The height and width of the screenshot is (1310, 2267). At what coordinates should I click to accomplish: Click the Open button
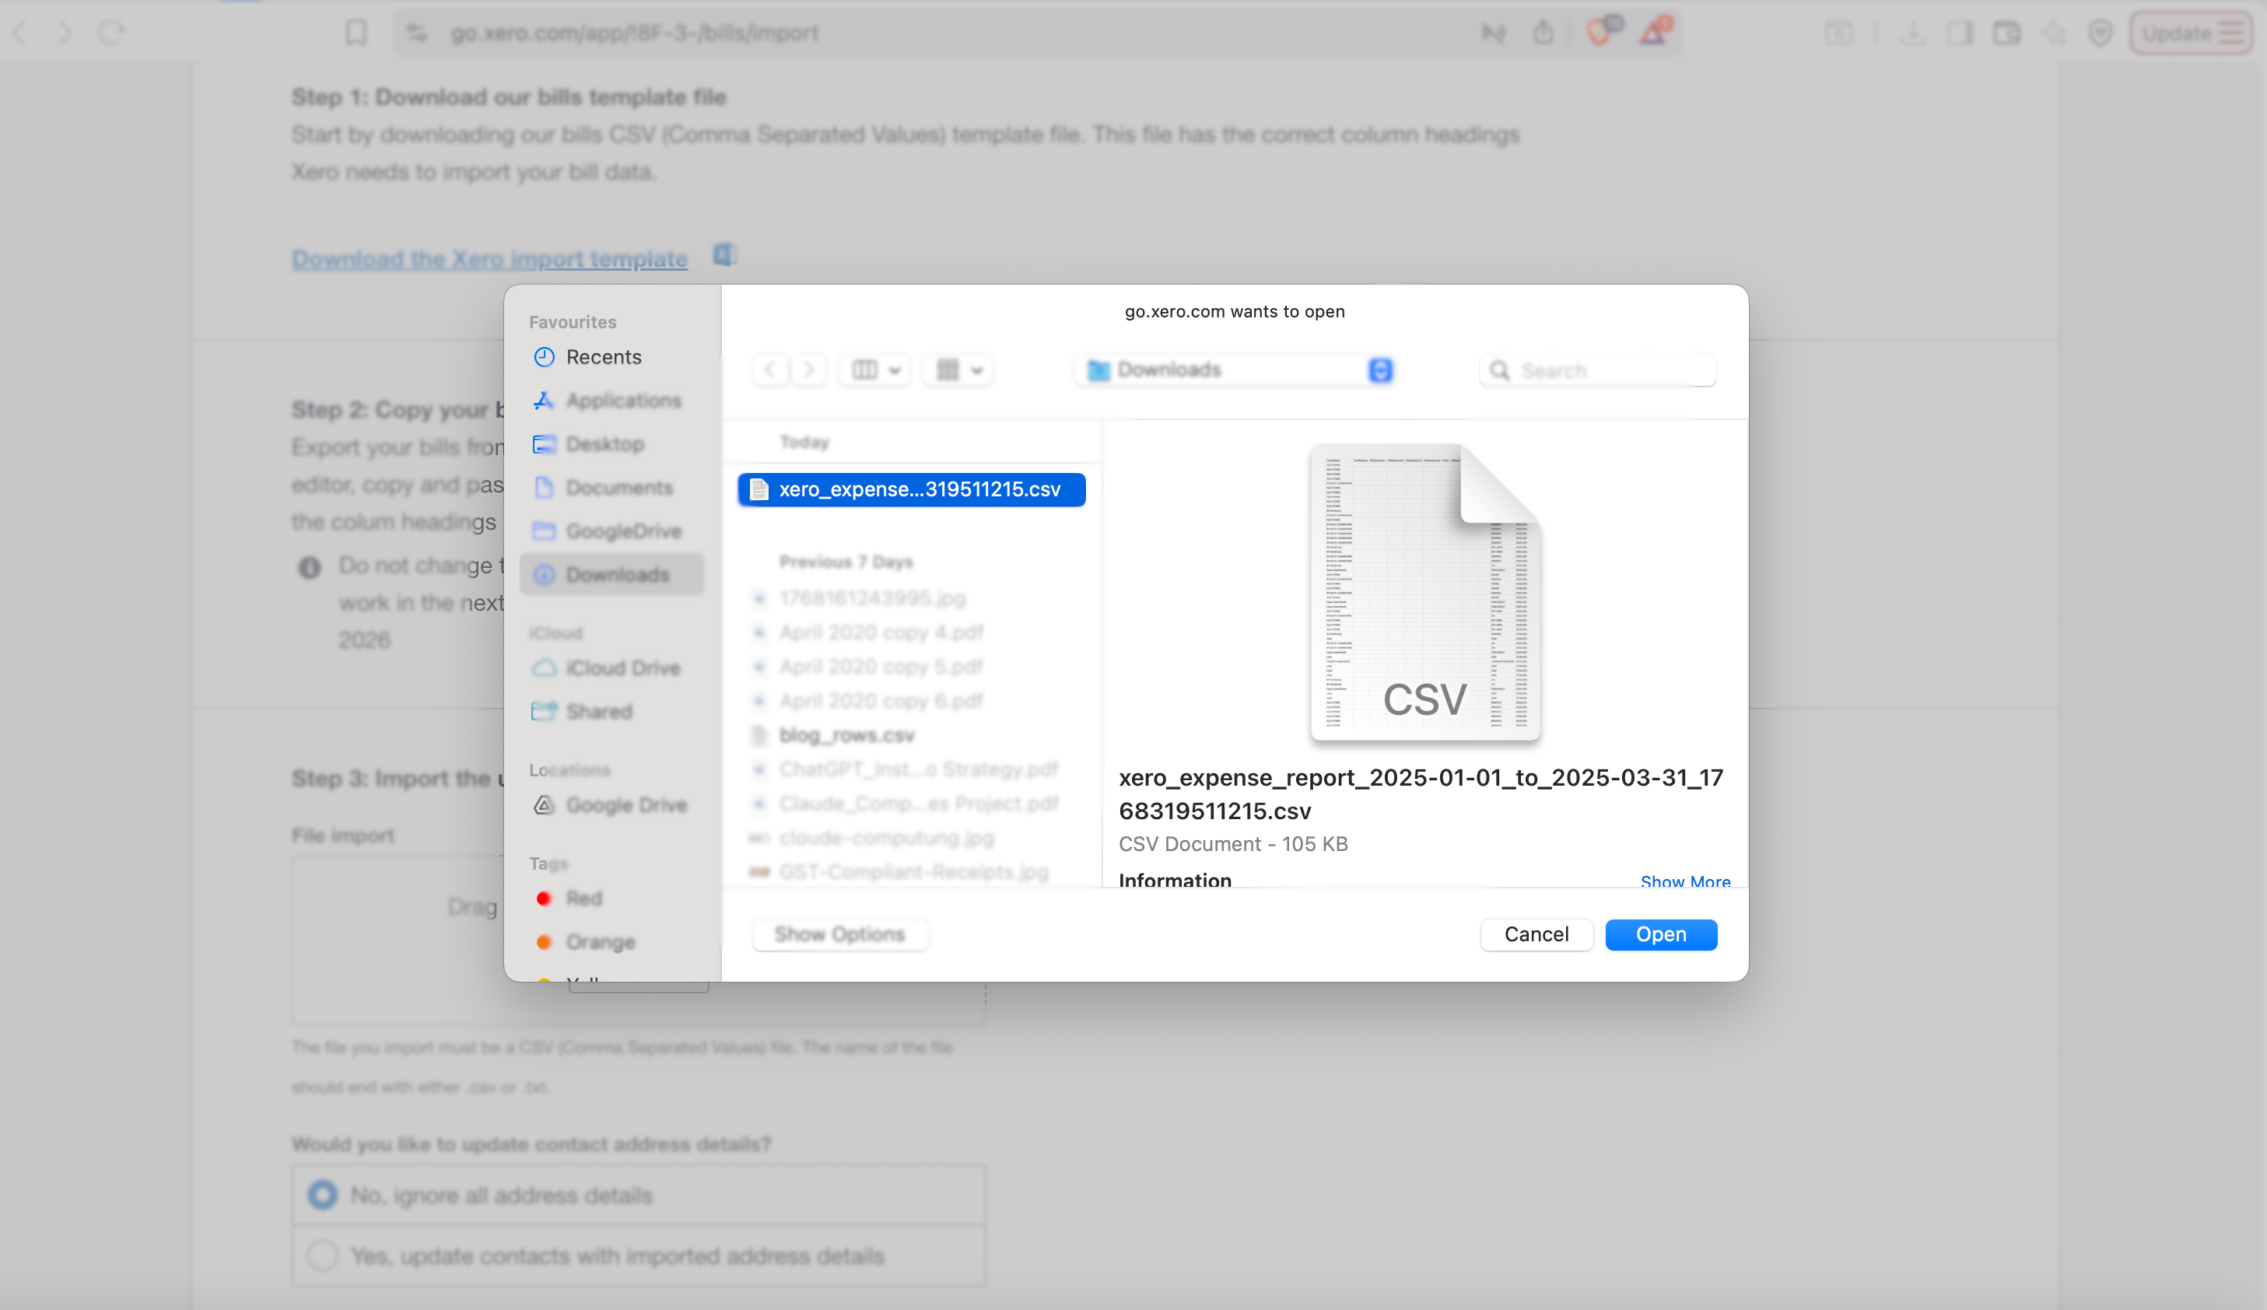point(1661,934)
